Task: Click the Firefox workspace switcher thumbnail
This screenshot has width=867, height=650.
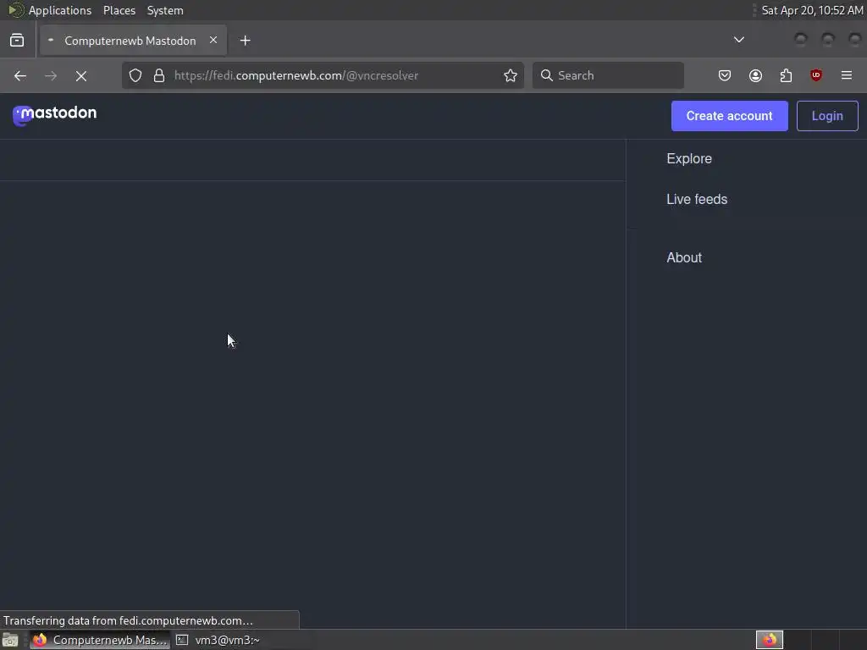Action: (x=769, y=640)
